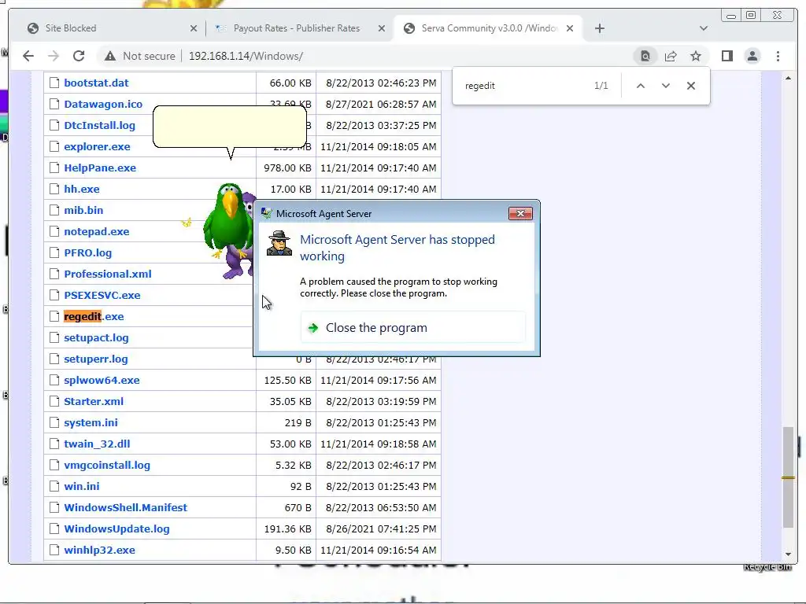The width and height of the screenshot is (806, 604).
Task: Close the Microsoft Agent Server dialog with X
Action: click(x=520, y=213)
